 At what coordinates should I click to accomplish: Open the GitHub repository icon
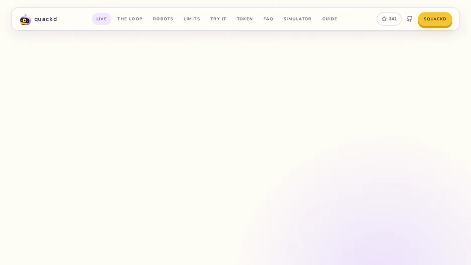click(x=410, y=19)
